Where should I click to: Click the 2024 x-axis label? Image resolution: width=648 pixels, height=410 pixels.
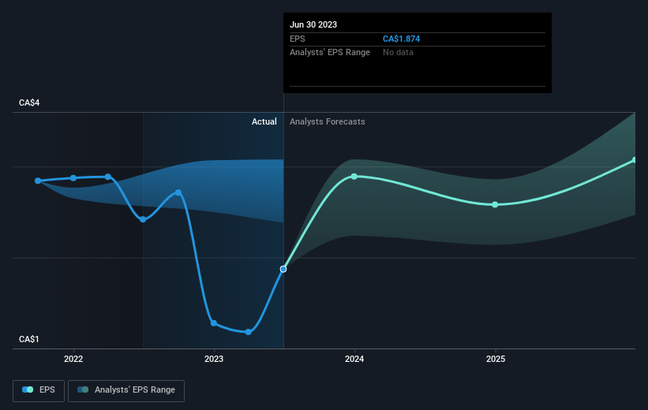pos(354,360)
